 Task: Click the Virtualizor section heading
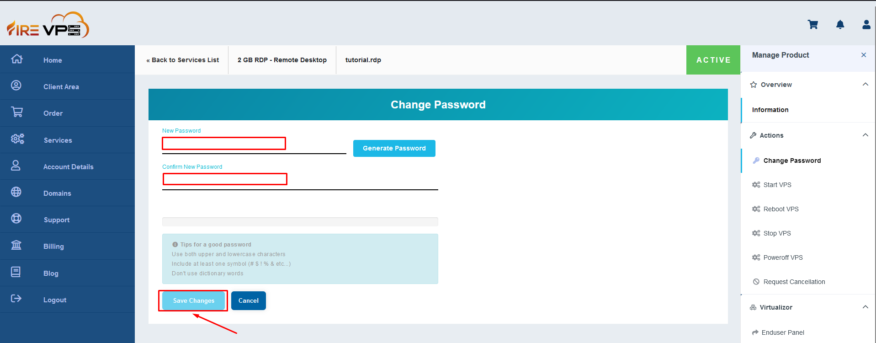click(776, 307)
